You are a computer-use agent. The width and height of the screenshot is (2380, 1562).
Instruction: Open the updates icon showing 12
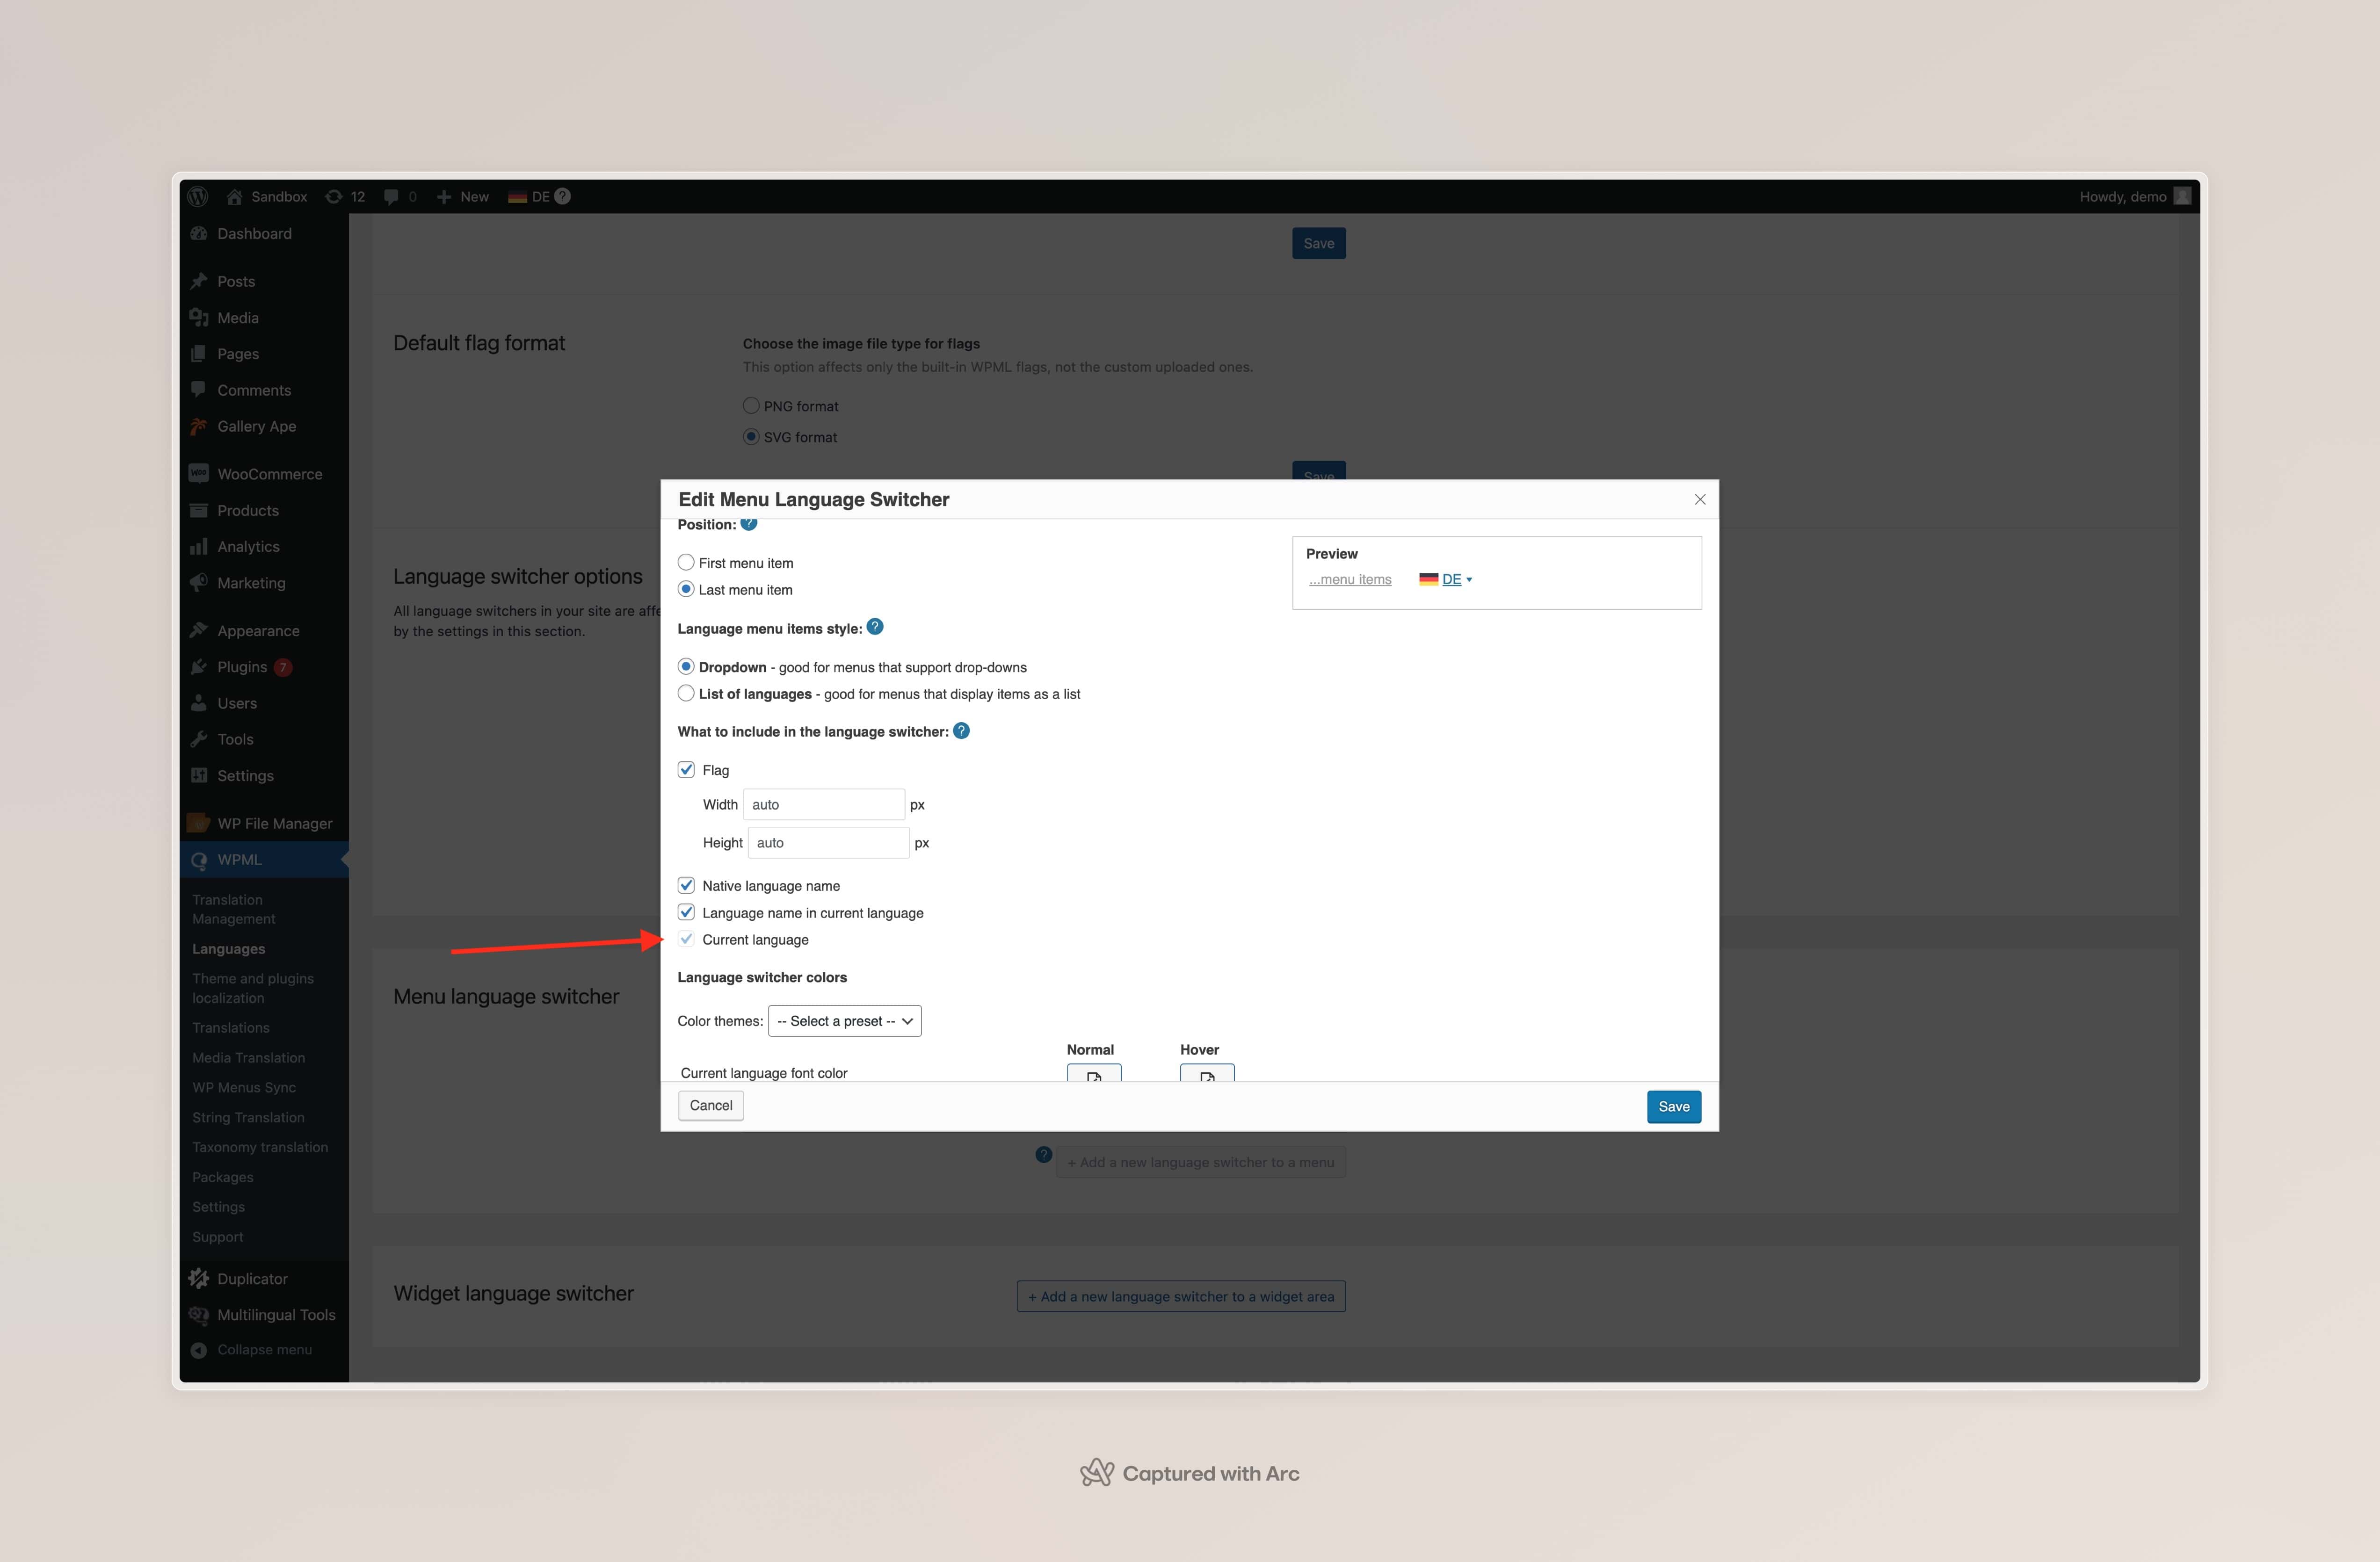pos(334,196)
